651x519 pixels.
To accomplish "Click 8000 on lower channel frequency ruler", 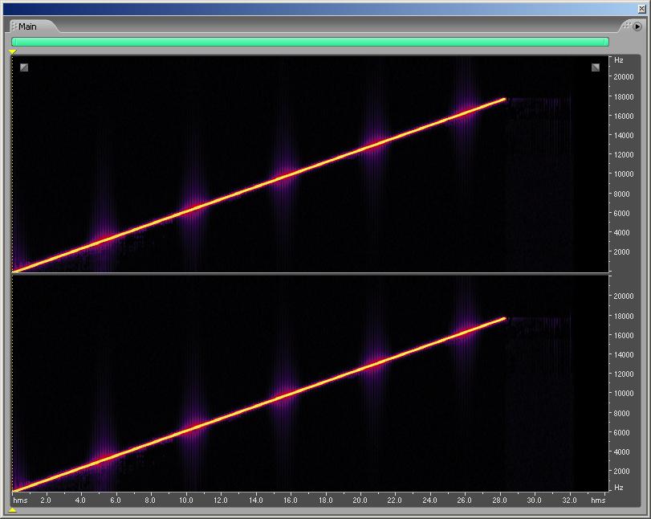I will click(x=621, y=414).
